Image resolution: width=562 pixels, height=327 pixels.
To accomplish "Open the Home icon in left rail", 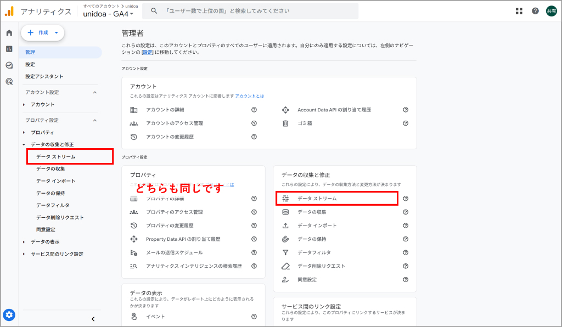I will coord(9,33).
